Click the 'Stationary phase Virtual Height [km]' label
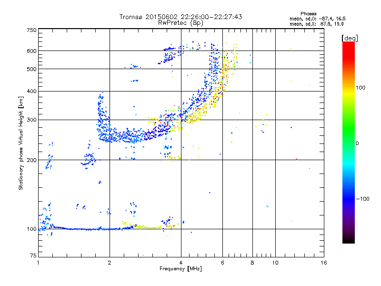Viewport: 381px width, 286px height. tap(21, 143)
